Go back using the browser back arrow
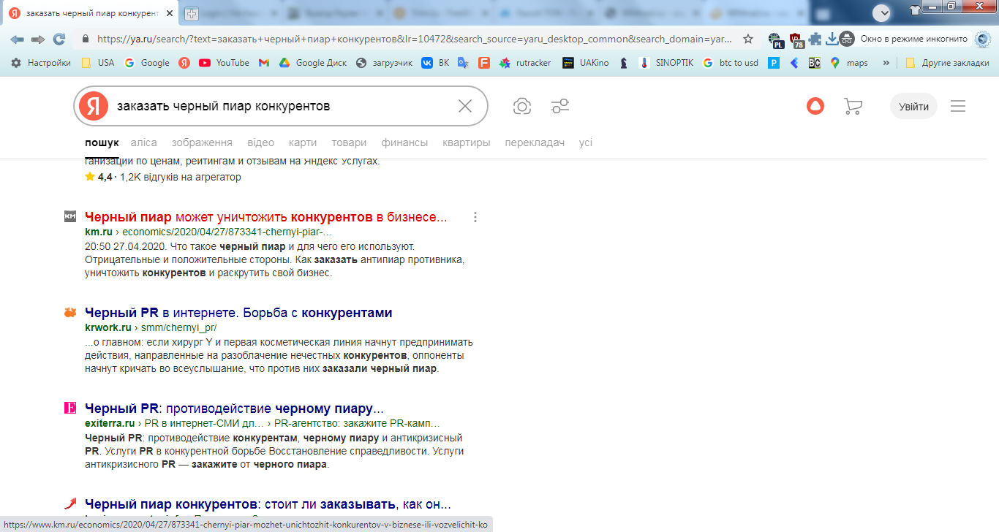The height and width of the screenshot is (532, 999). click(x=17, y=39)
